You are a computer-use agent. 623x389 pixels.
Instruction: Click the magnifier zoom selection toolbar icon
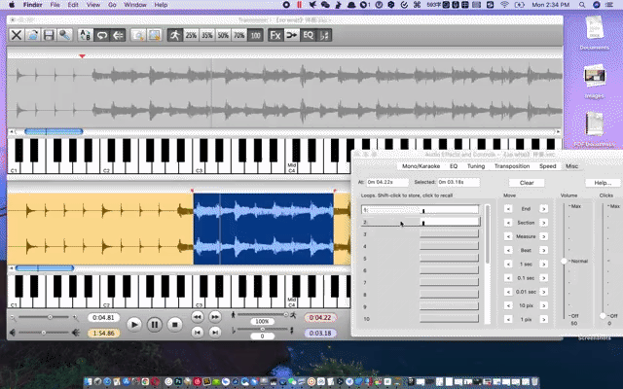point(138,35)
